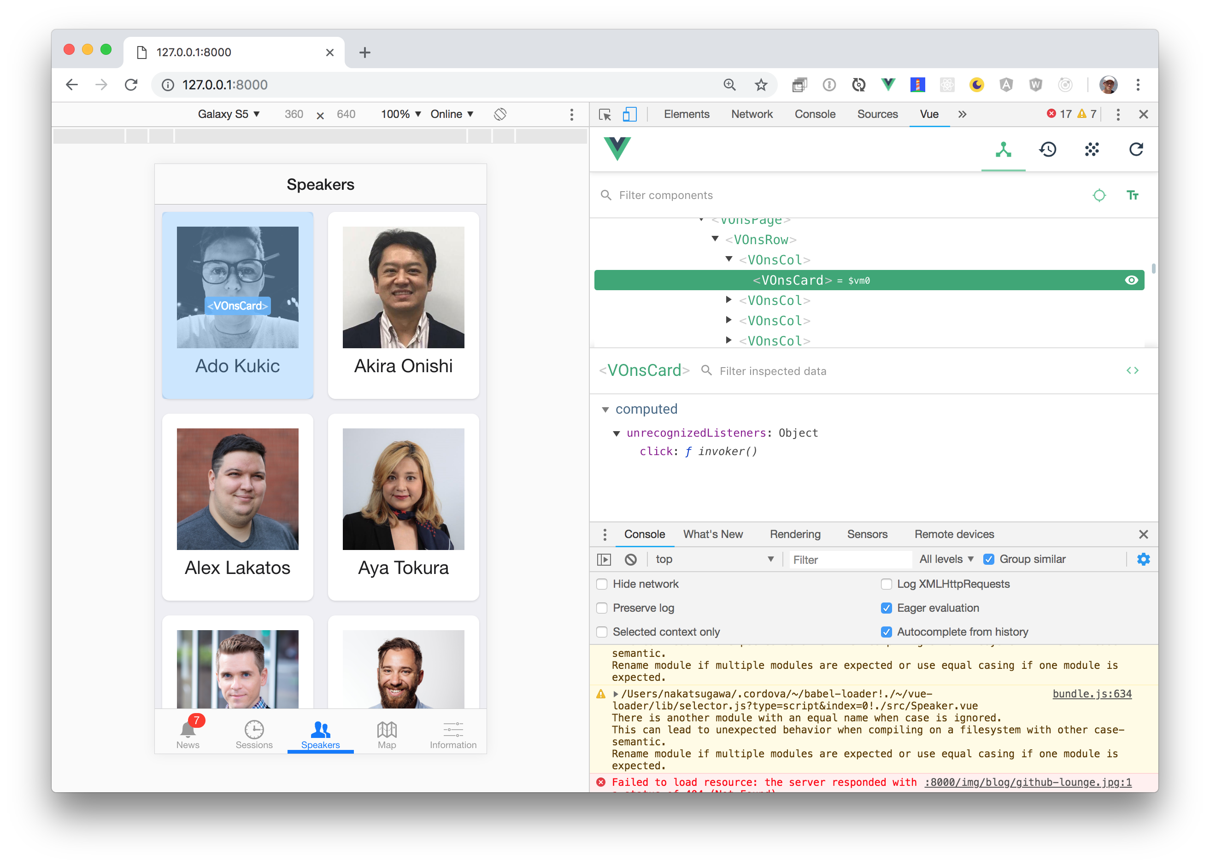Open the Vue events dots icon
The height and width of the screenshot is (866, 1210).
coord(1092,149)
